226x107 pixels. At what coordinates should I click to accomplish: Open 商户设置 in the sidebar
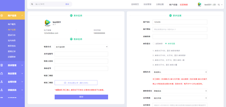(12, 30)
